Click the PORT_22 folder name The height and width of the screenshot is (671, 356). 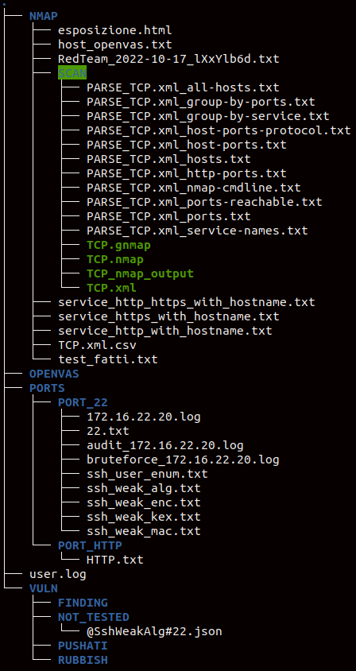coord(83,403)
